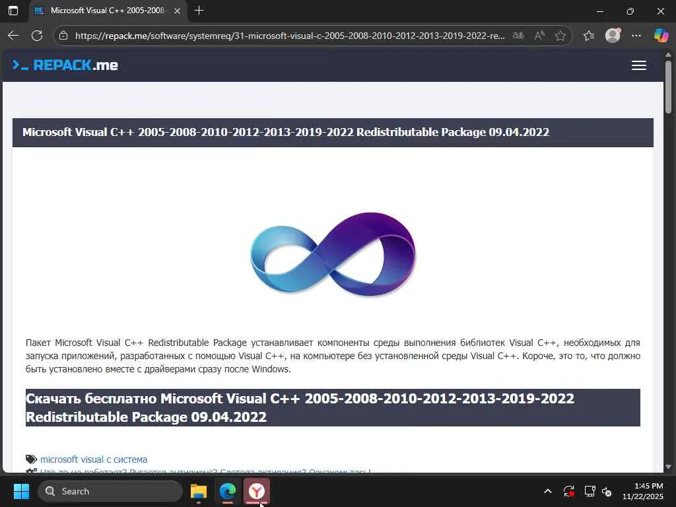
Task: Click the vertical scrollbar thumb
Action: (669, 86)
